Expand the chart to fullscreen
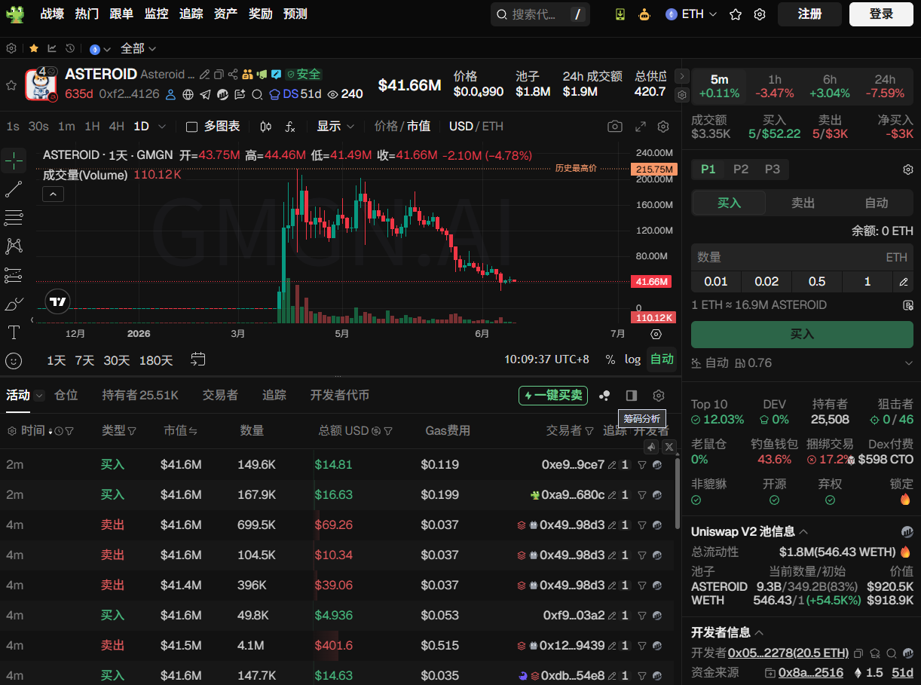The width and height of the screenshot is (921, 685). (x=641, y=127)
